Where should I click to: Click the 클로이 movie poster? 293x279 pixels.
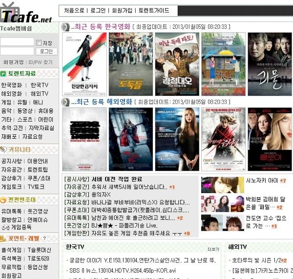[x=270, y=139]
